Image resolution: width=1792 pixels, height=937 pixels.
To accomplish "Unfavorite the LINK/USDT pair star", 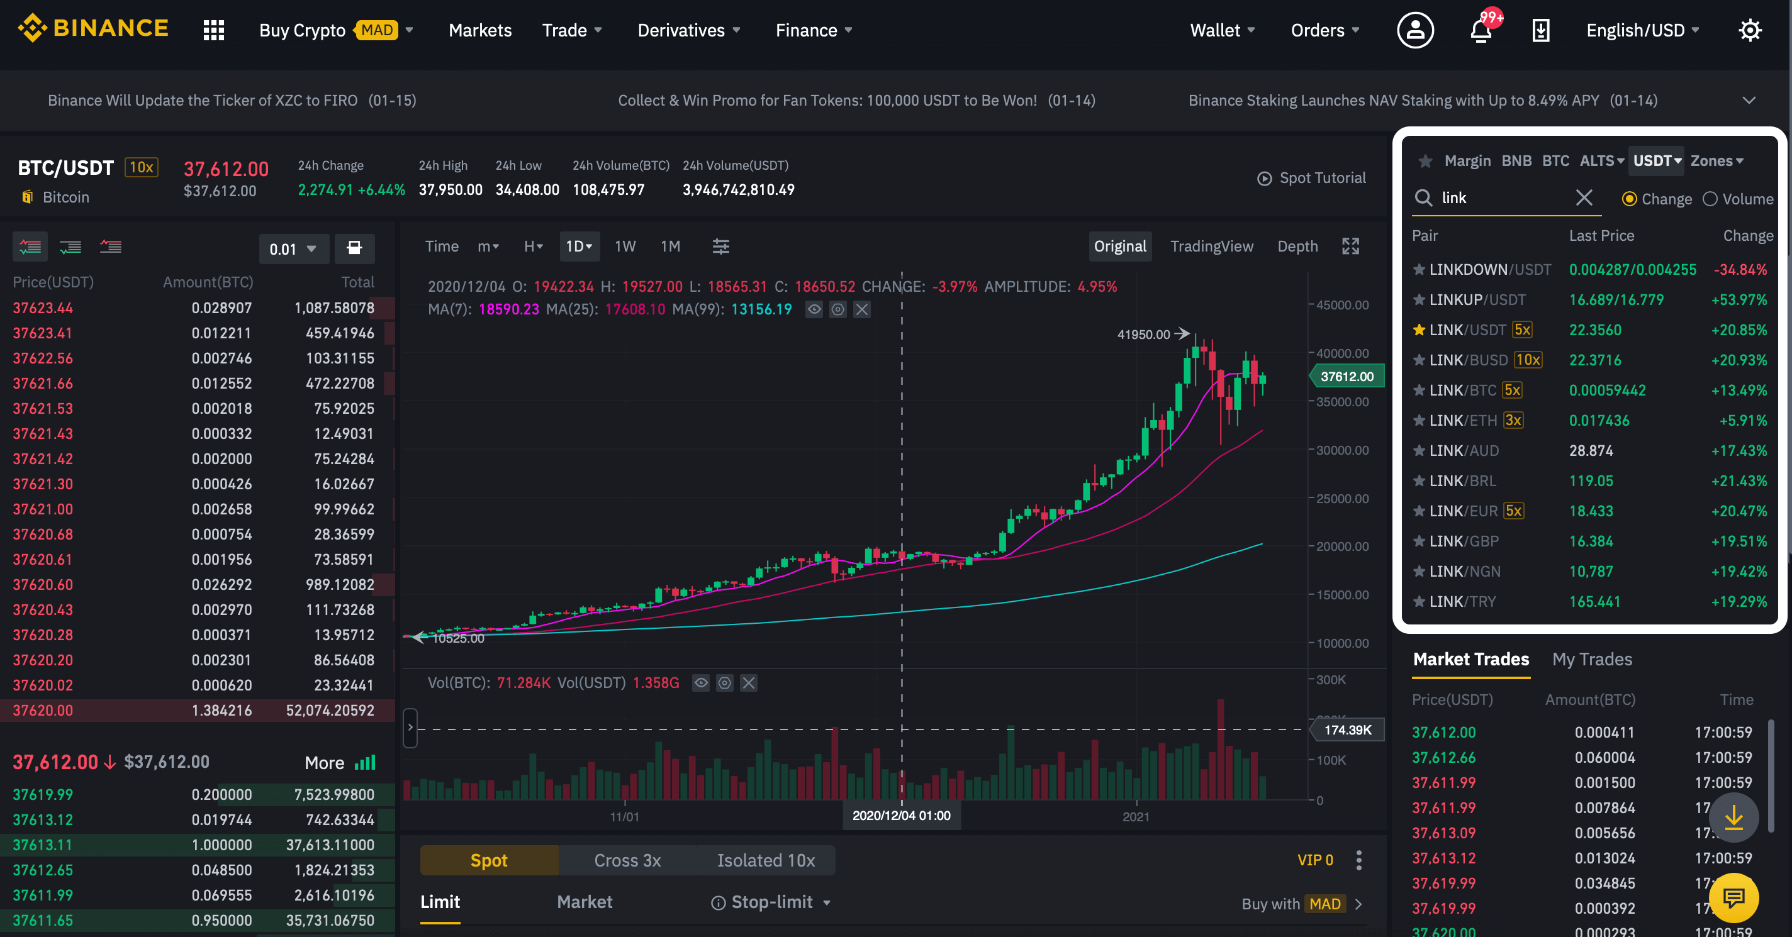I will click(1419, 330).
